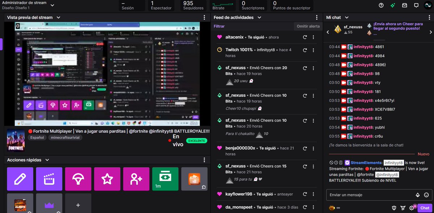The width and height of the screenshot is (434, 213).
Task: Click the Bits cheer icon in message box
Action: (x=418, y=195)
